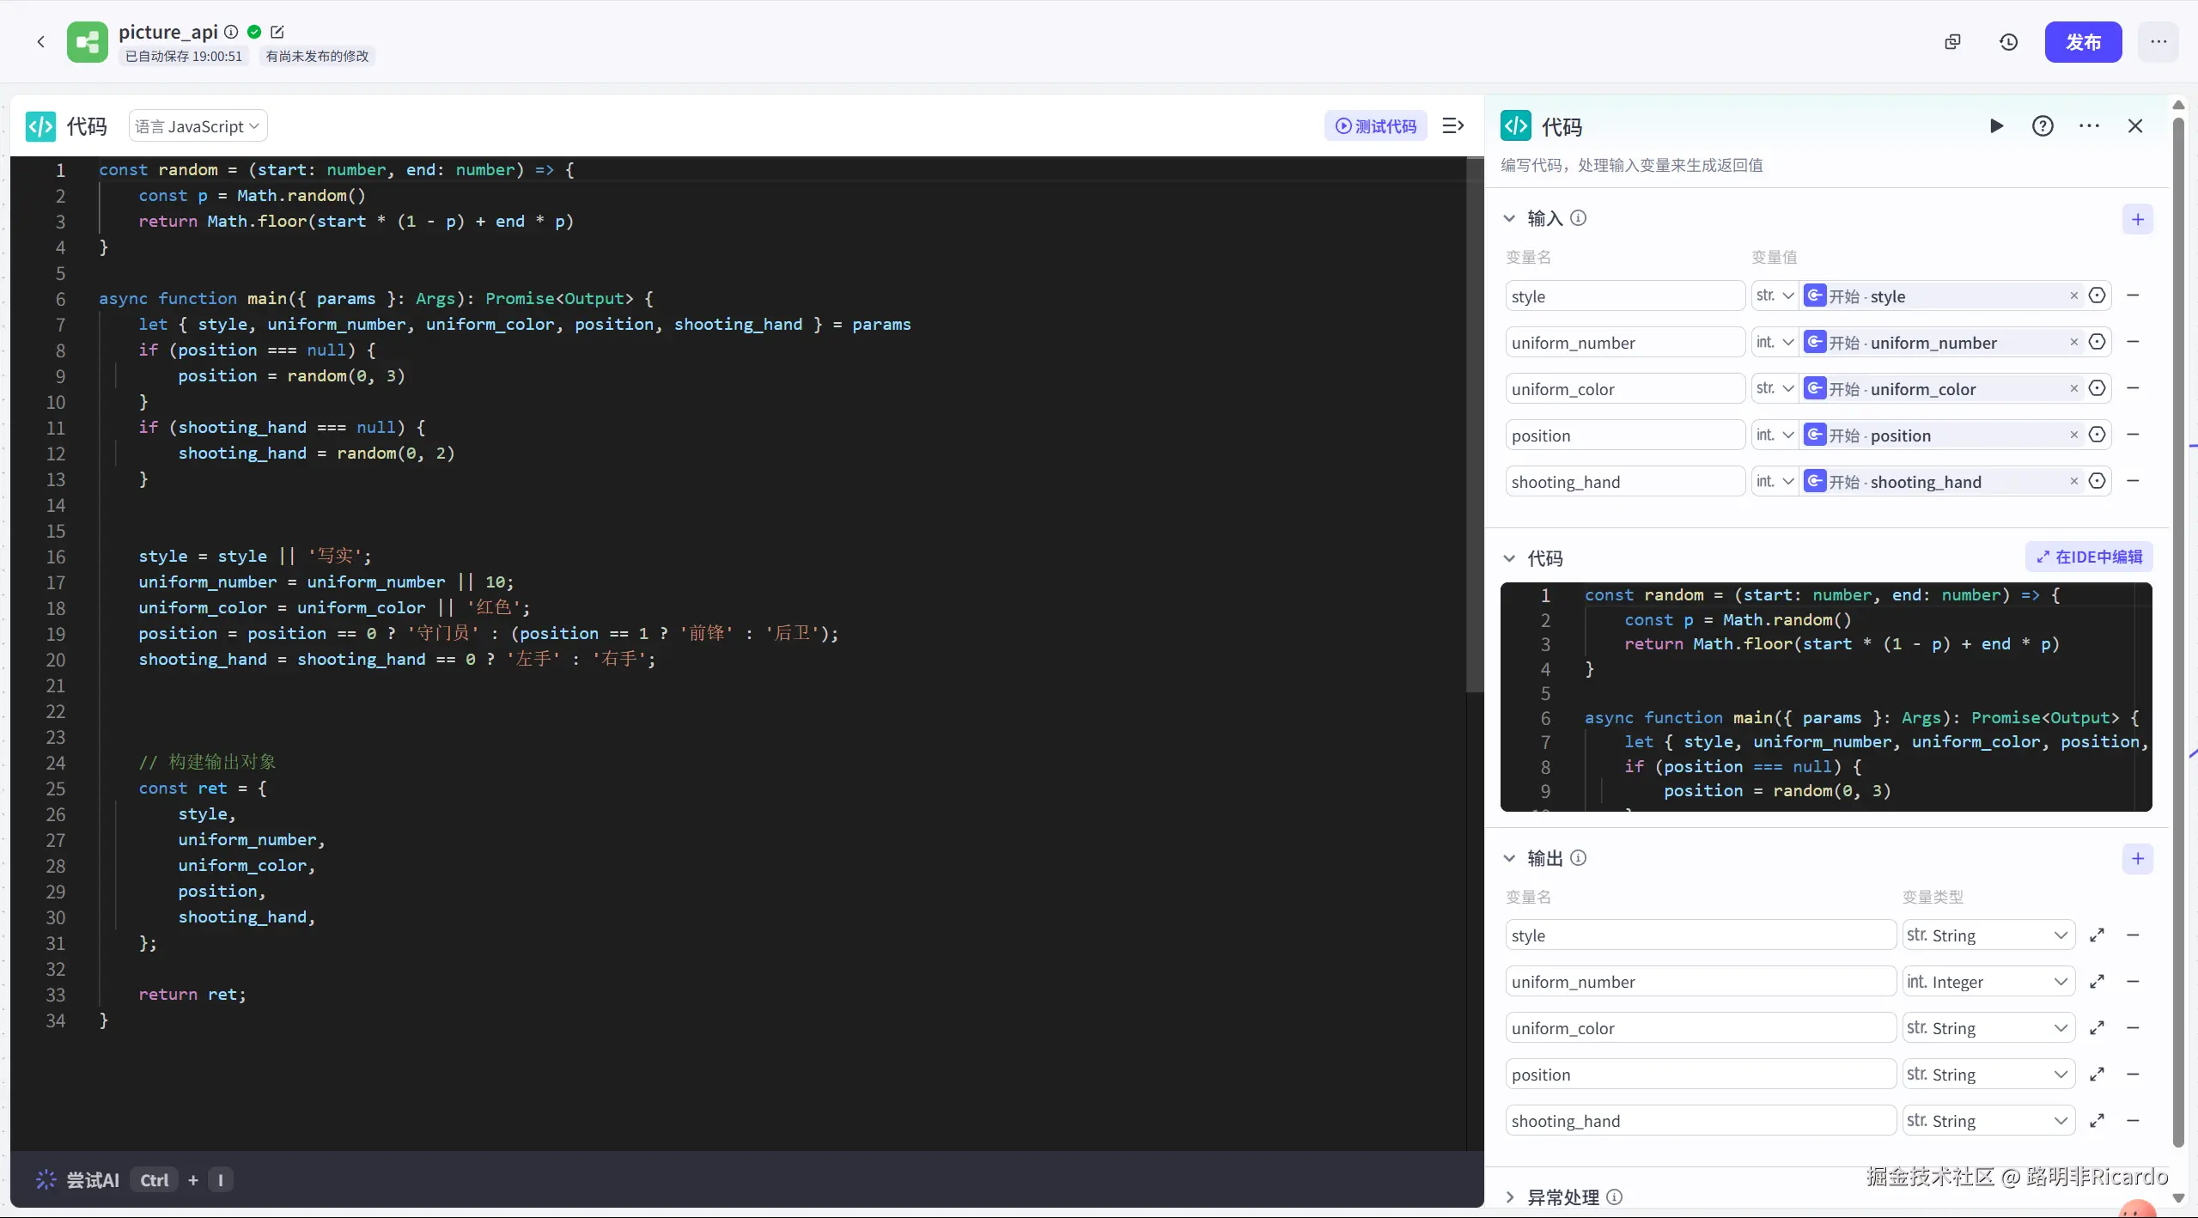Open 在IDE中编辑 link
Screen dimensions: 2198x1218
2088,557
